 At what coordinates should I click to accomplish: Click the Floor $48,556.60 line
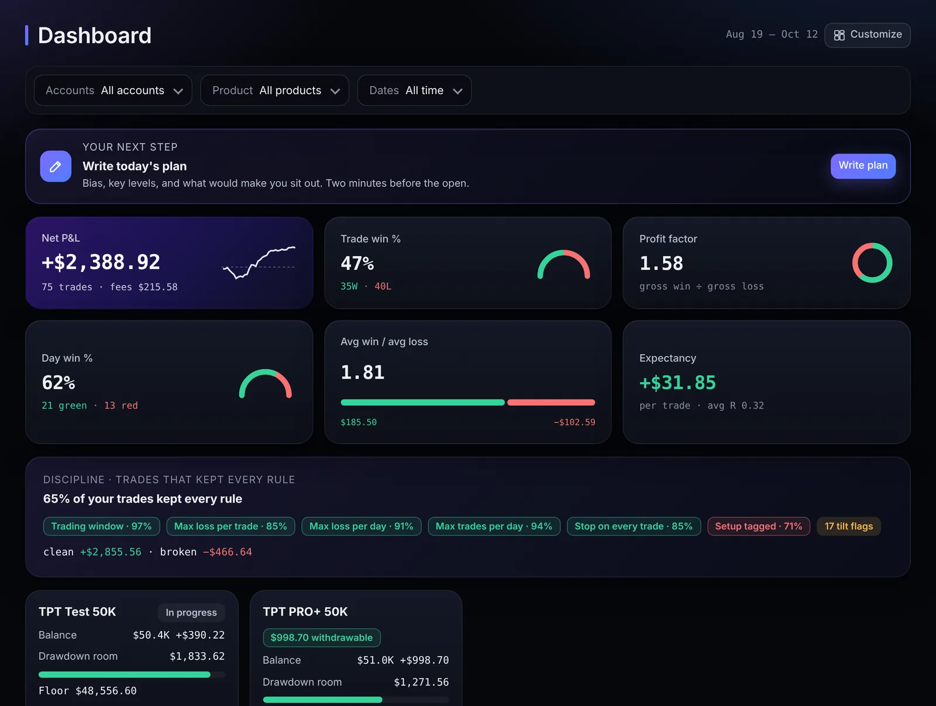pyautogui.click(x=88, y=691)
